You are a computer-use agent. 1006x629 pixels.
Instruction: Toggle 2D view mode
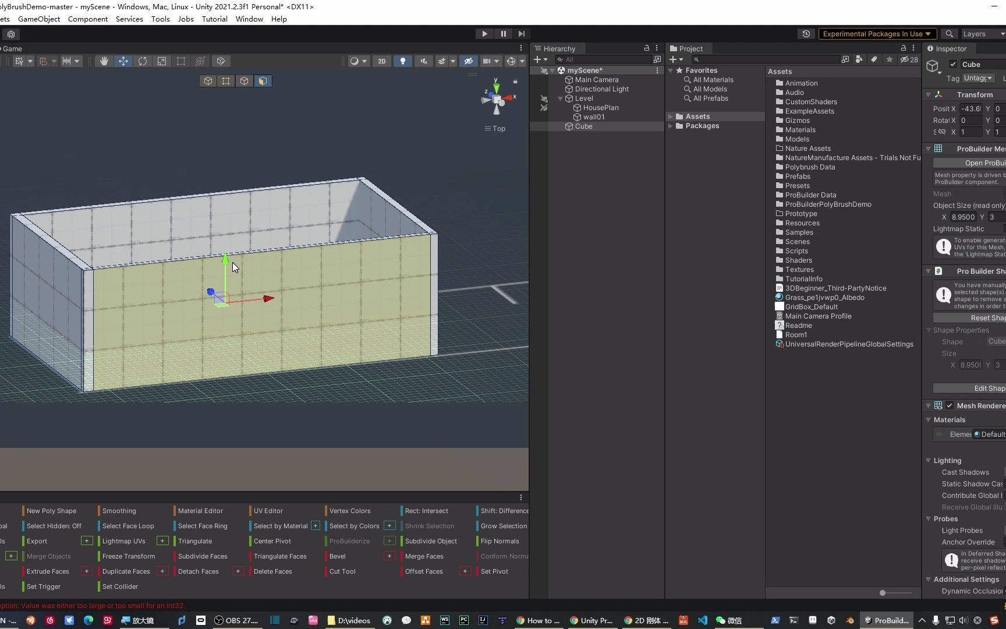click(381, 61)
